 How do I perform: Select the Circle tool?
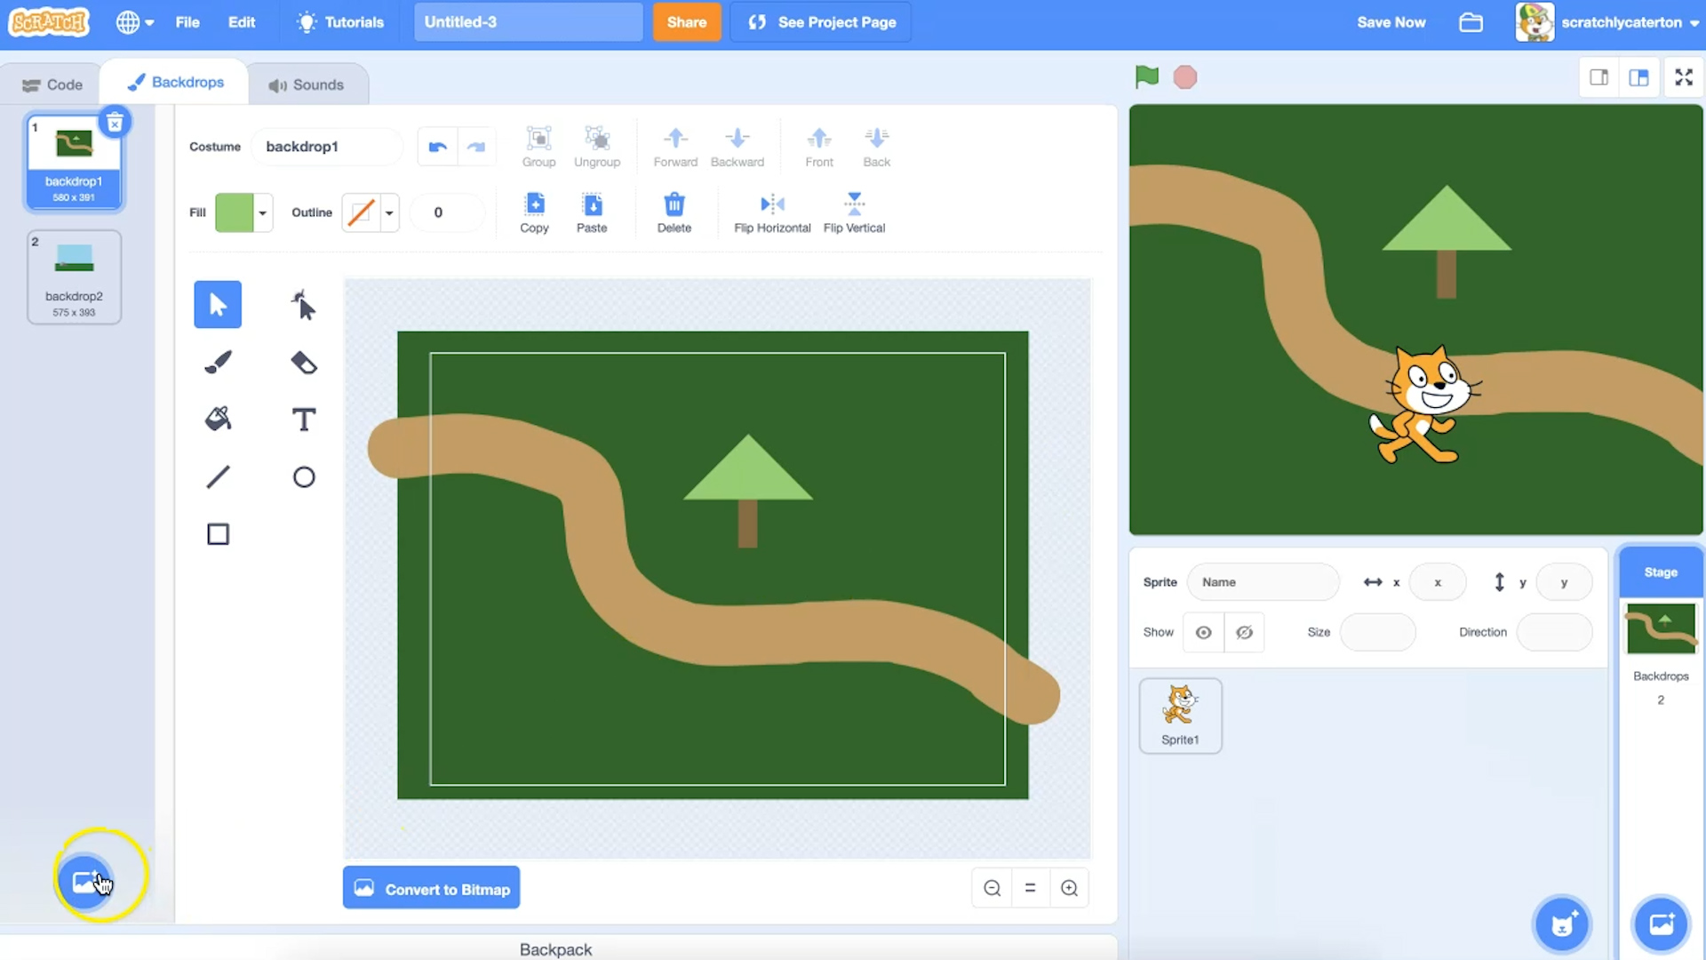303,476
